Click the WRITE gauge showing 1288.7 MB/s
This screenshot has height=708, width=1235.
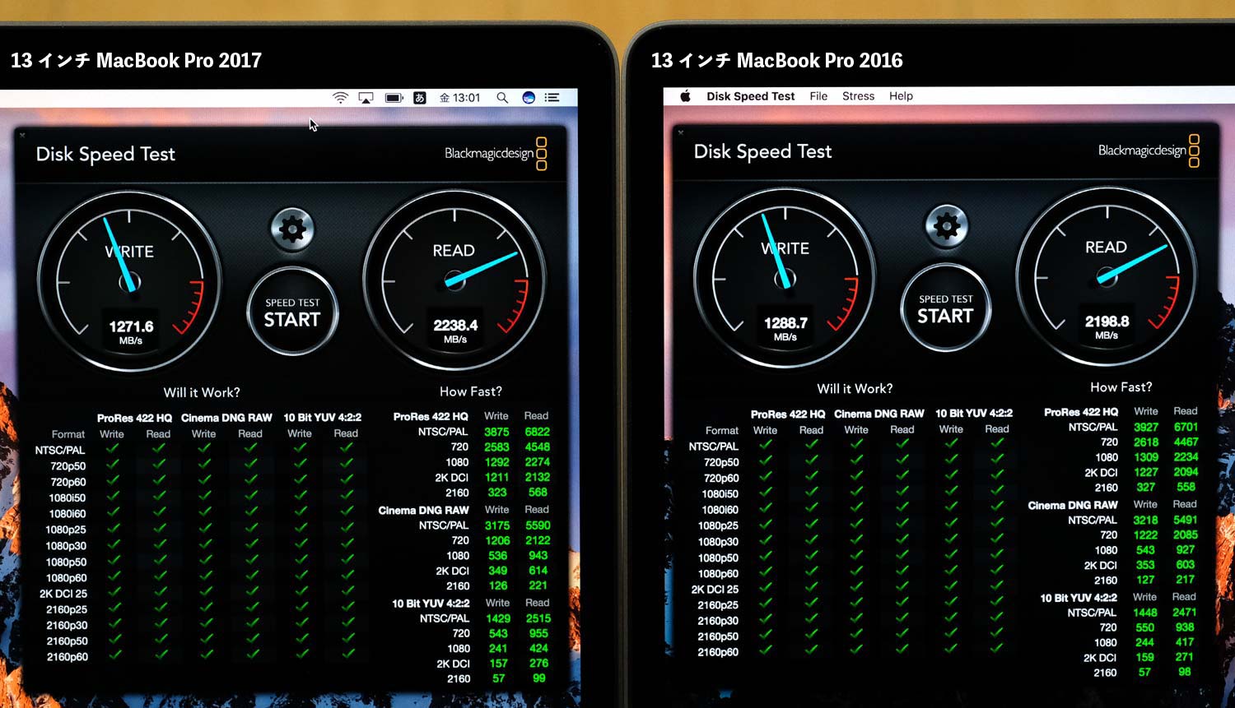[x=785, y=278]
